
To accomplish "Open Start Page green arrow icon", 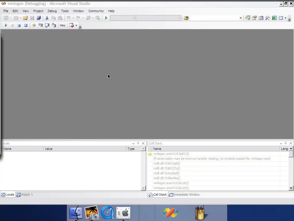I will click(x=274, y=18).
